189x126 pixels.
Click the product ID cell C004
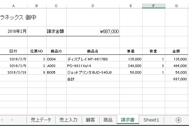tap(56, 59)
